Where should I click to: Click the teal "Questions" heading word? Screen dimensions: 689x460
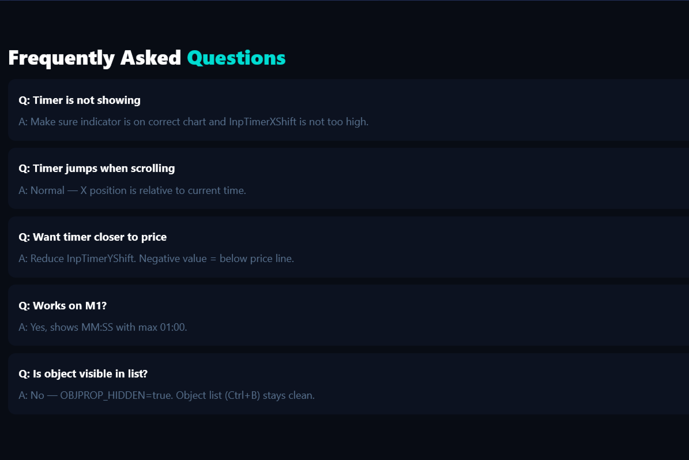236,58
